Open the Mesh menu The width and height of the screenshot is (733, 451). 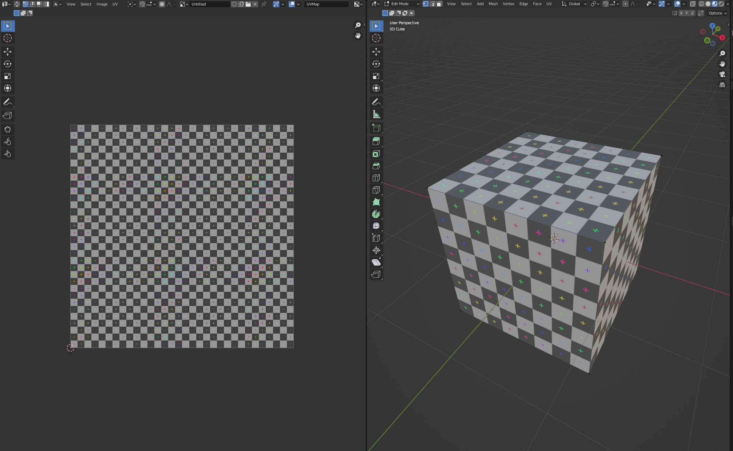493,4
